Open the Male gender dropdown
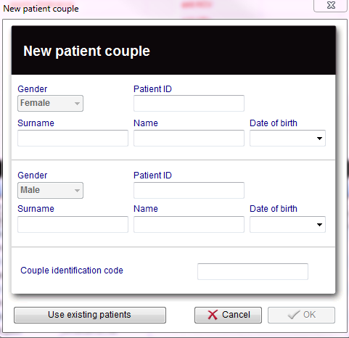The width and height of the screenshot is (349, 338). click(50, 190)
